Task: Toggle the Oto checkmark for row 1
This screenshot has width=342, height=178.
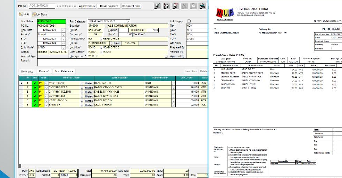Action: pyautogui.click(x=35, y=83)
